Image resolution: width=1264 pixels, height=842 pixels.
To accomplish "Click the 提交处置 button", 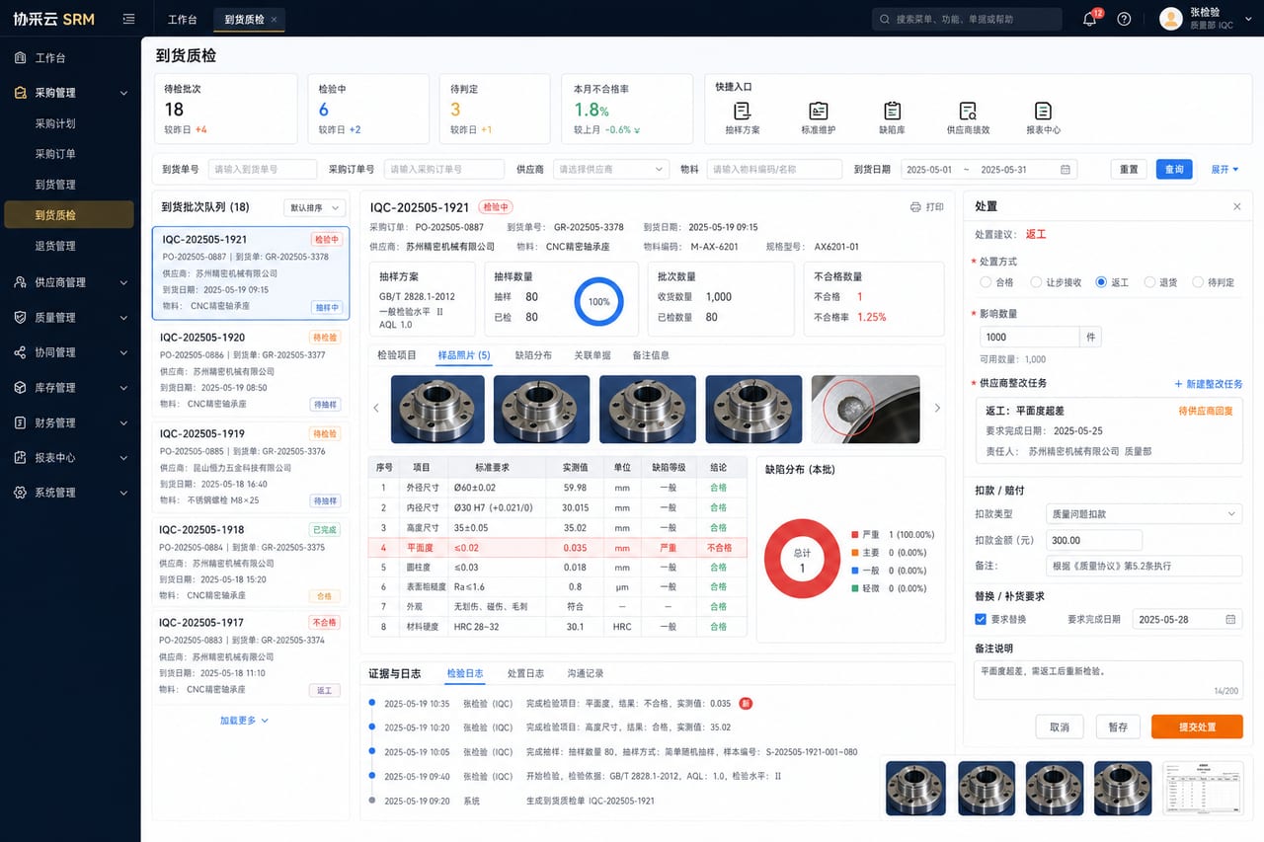I will point(1197,727).
